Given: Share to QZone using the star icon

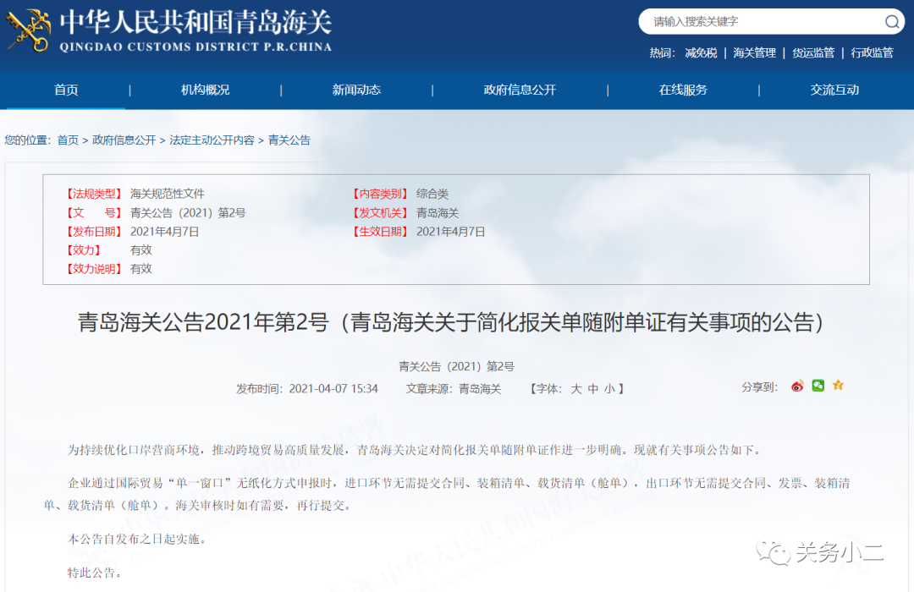Looking at the screenshot, I should click(838, 385).
